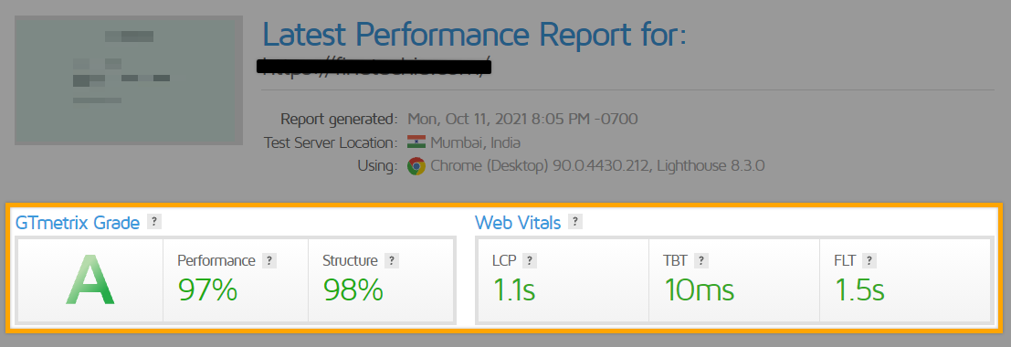This screenshot has height=347, width=1011.
Task: Click the redacted report URL
Action: tap(374, 65)
